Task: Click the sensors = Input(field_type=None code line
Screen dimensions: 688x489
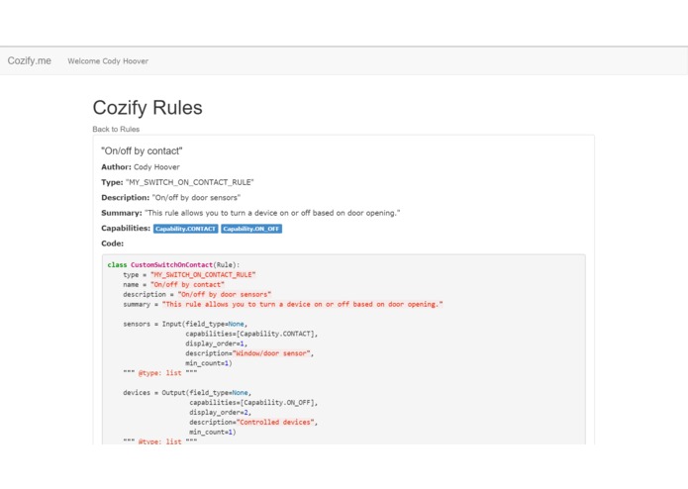Action: point(185,324)
